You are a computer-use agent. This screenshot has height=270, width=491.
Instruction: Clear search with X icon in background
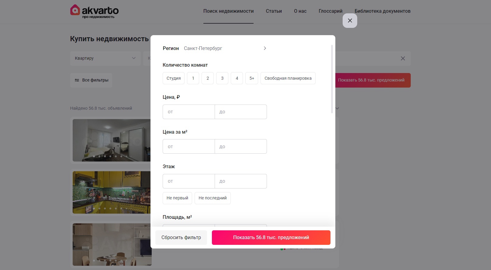tap(403, 58)
